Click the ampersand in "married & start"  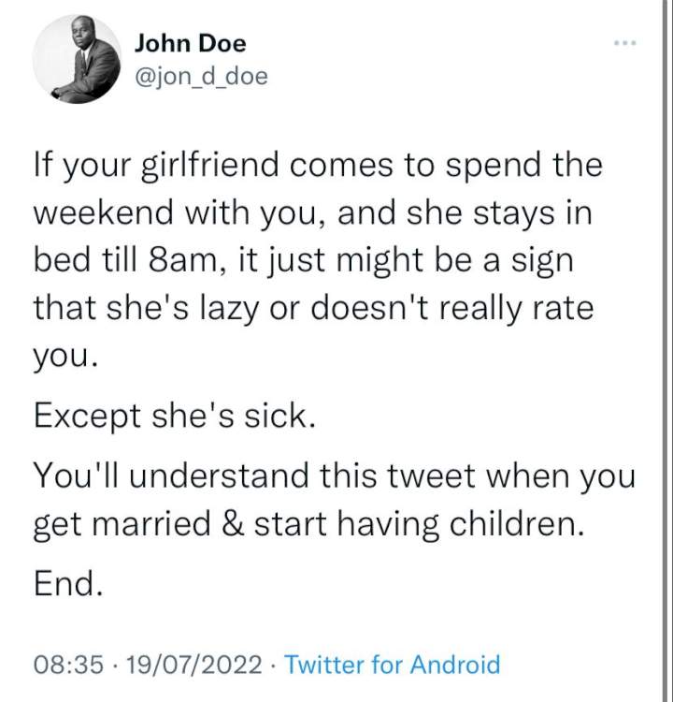click(233, 523)
